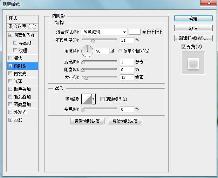Open 混合选项:自定 settings
The width and height of the screenshot is (218, 178).
click(22, 26)
